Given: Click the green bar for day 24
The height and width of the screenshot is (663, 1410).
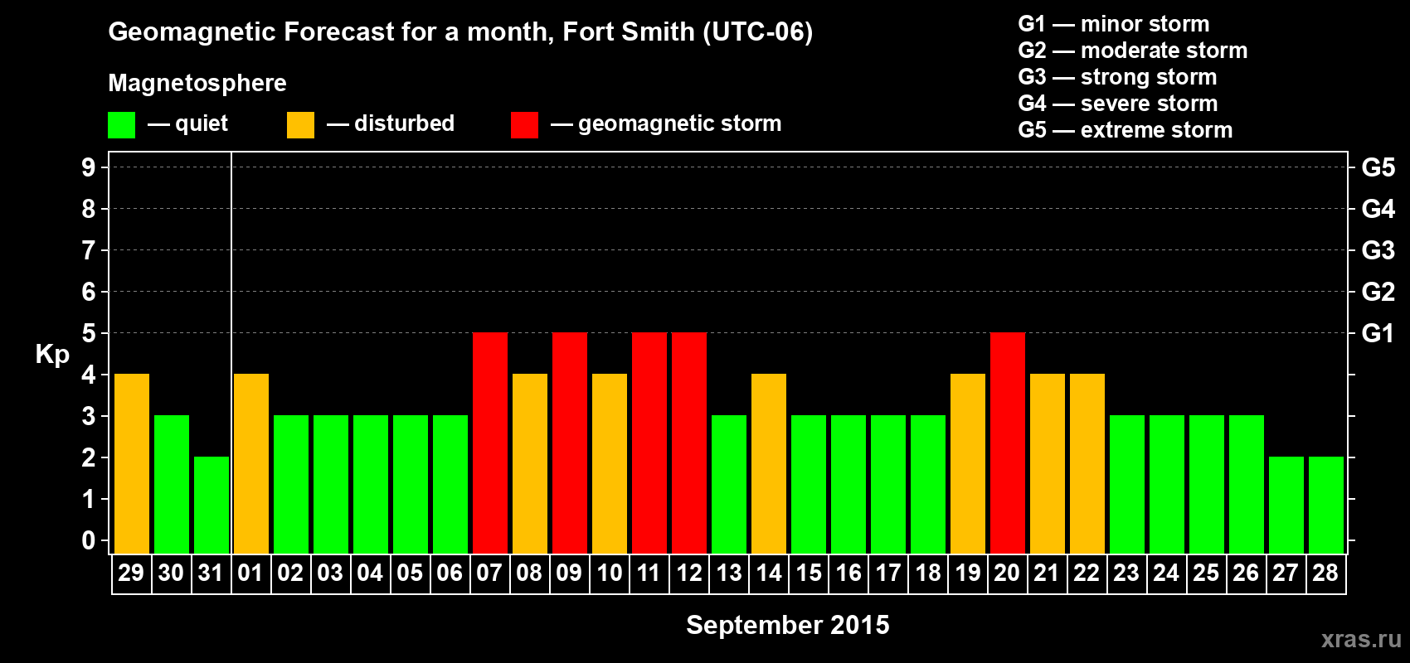Looking at the screenshot, I should [x=1167, y=485].
